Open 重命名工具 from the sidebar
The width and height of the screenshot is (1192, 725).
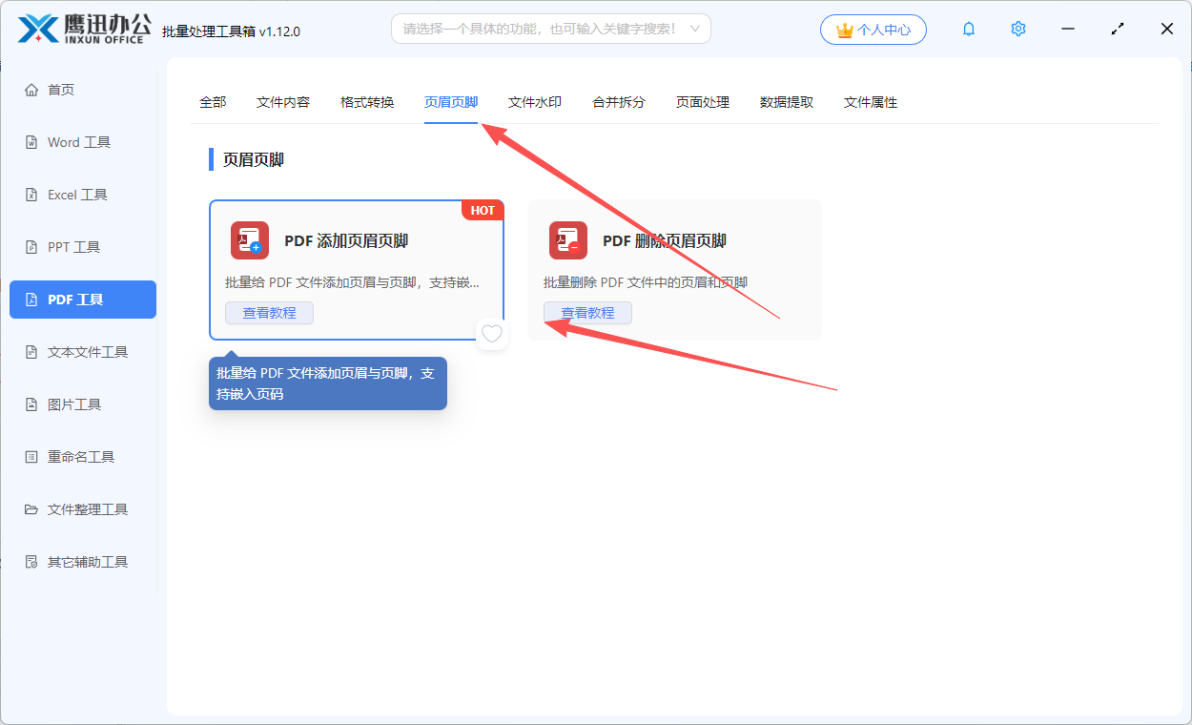point(81,456)
